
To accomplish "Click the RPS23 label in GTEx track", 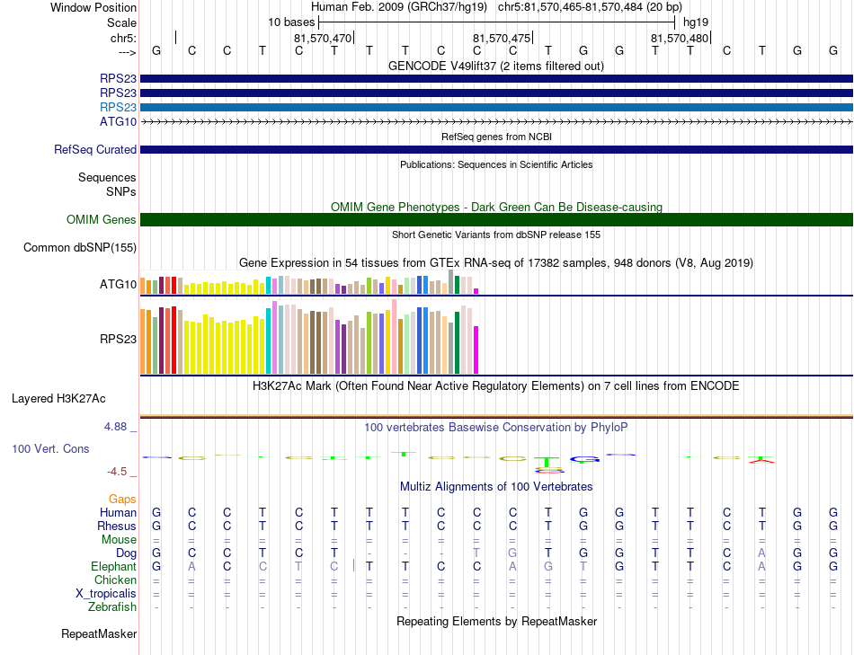I will (x=118, y=340).
